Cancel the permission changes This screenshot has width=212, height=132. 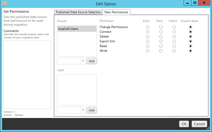point(199,124)
